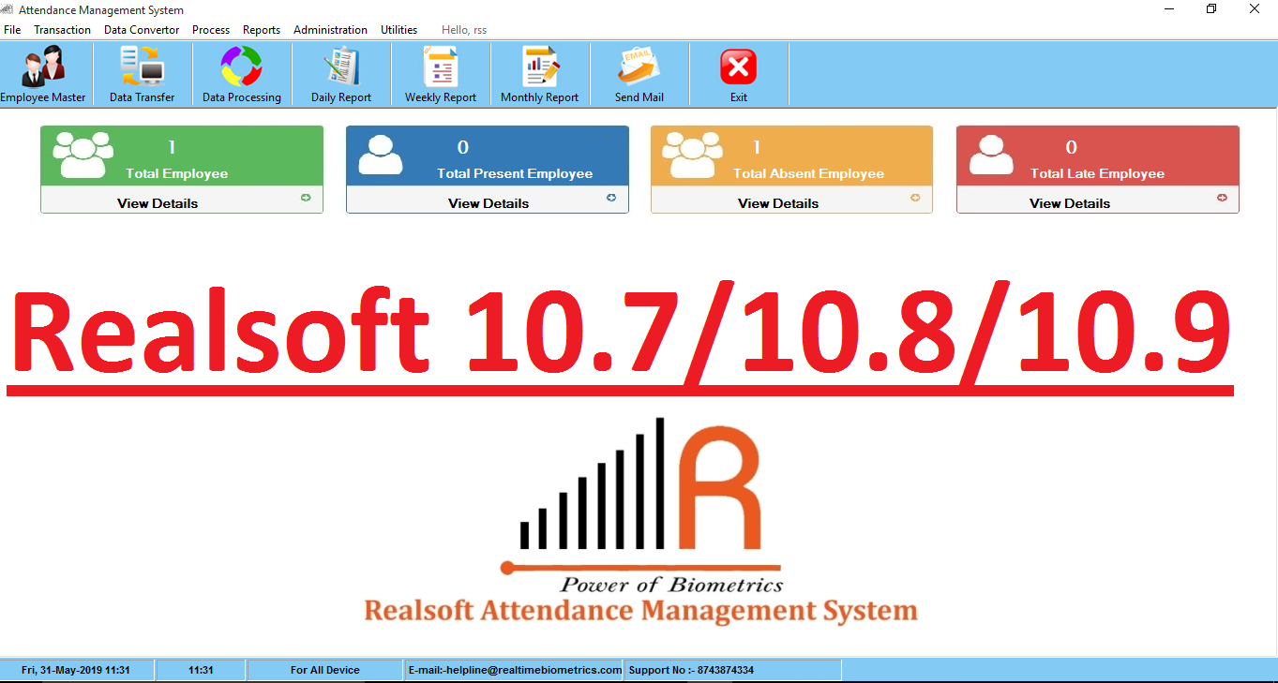Click the 'Support No :- 8743874334' status entry
Image resolution: width=1278 pixels, height=683 pixels.
691,670
